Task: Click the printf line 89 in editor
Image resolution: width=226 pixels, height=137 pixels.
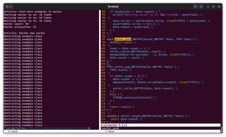Action: tap(157, 15)
